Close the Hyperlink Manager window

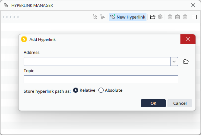tap(193, 5)
